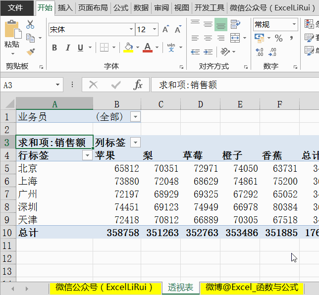Apply comma thousands separator style
Viewport: 319px width, 295px height.
tap(292, 38)
